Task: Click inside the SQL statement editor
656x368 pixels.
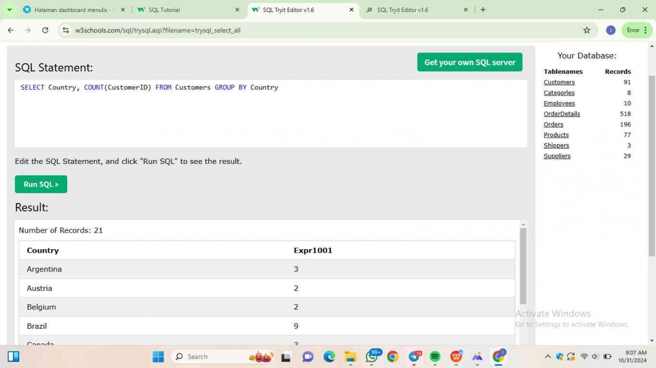Action: [271, 113]
